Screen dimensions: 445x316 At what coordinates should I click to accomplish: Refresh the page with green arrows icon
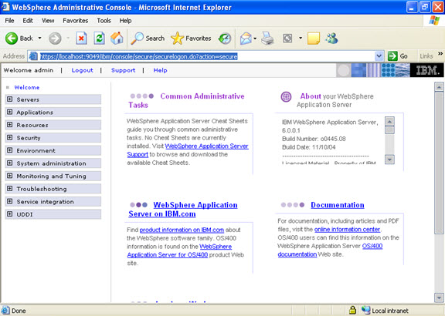pos(100,39)
